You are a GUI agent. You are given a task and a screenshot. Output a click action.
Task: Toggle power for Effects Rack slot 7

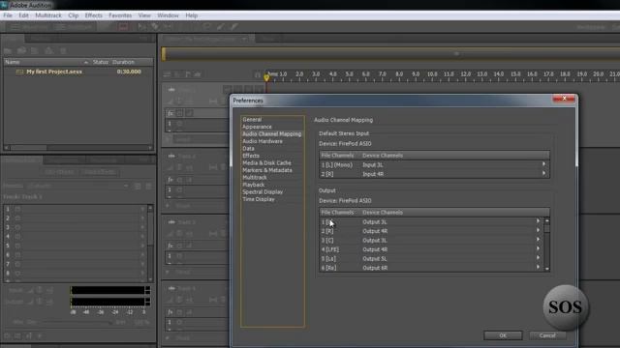click(17, 264)
